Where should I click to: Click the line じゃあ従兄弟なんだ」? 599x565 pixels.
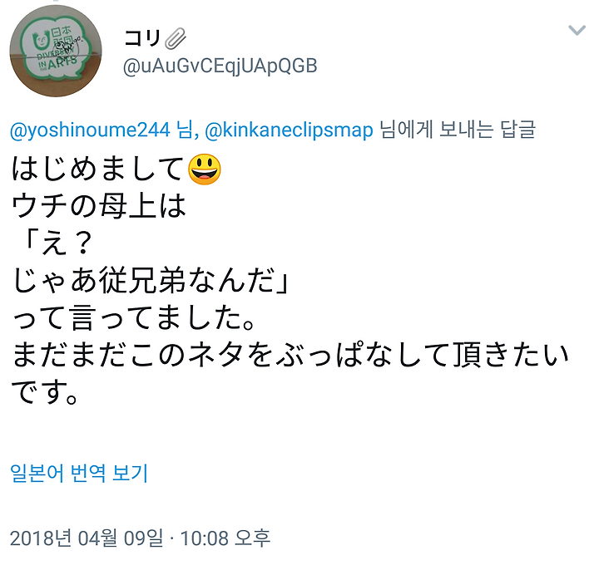tap(151, 281)
